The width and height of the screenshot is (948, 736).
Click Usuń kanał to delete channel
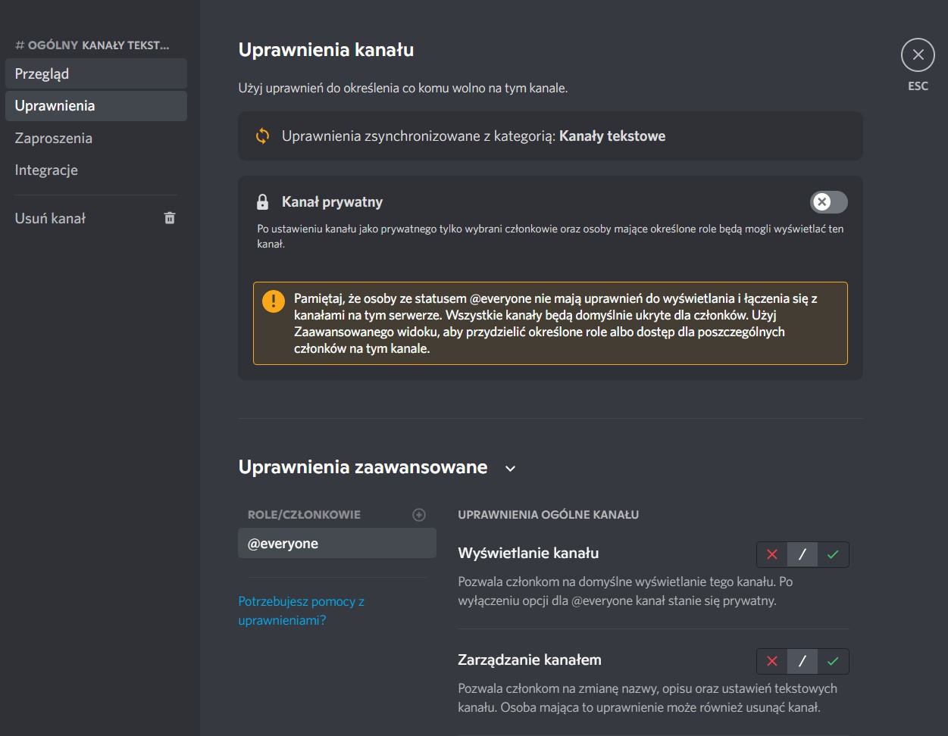pyautogui.click(x=51, y=218)
